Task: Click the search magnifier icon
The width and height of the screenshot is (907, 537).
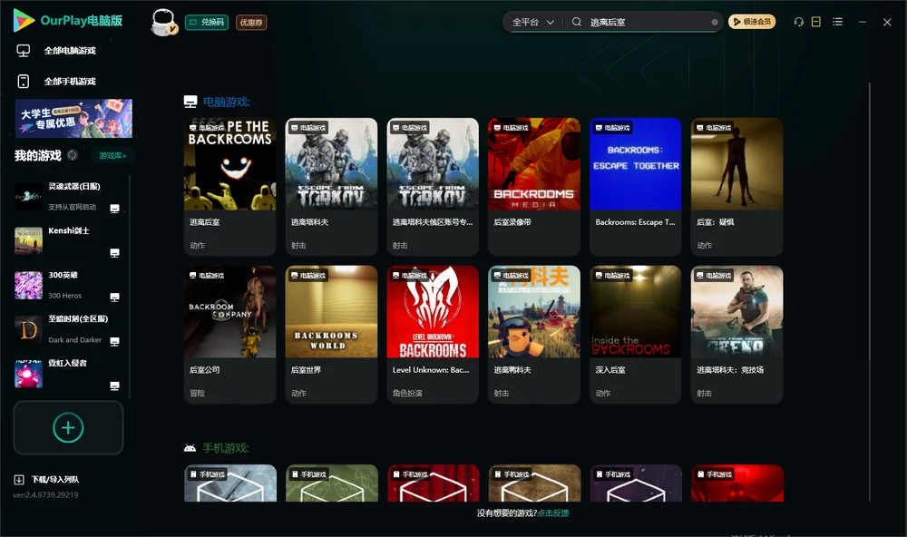Action: [577, 22]
